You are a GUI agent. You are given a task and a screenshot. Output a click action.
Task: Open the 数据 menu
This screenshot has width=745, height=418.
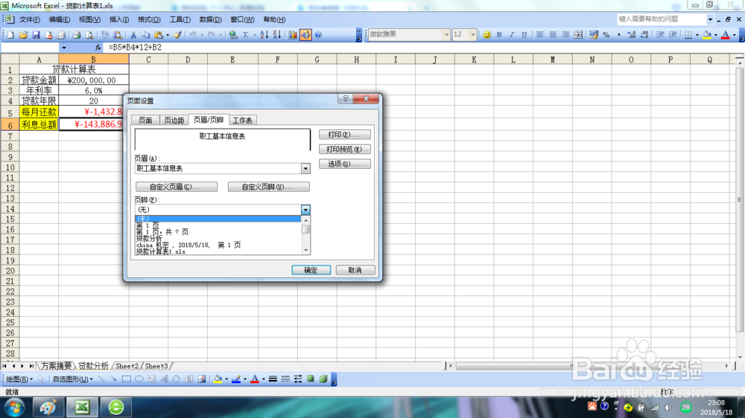pyautogui.click(x=210, y=19)
